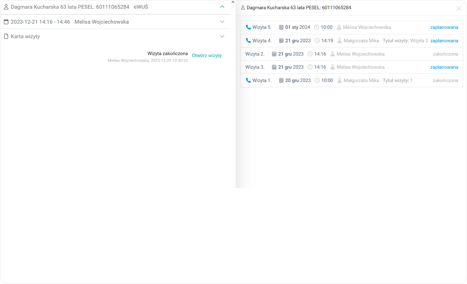Viewport: 467px width, 284px height.
Task: Click zakończona status of Wizyta 1
Action: pyautogui.click(x=445, y=80)
